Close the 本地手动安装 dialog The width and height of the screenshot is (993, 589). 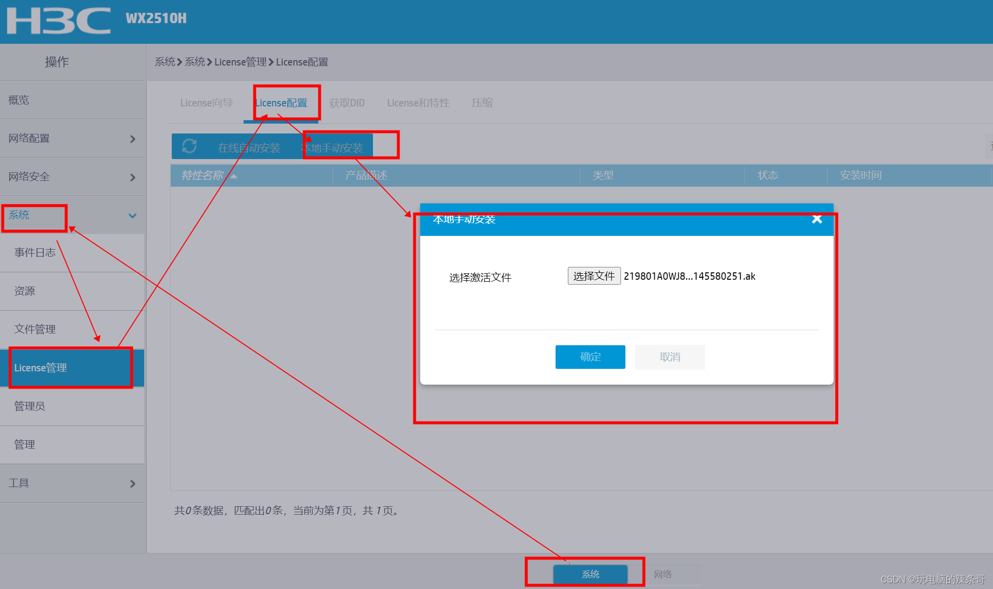[x=817, y=219]
